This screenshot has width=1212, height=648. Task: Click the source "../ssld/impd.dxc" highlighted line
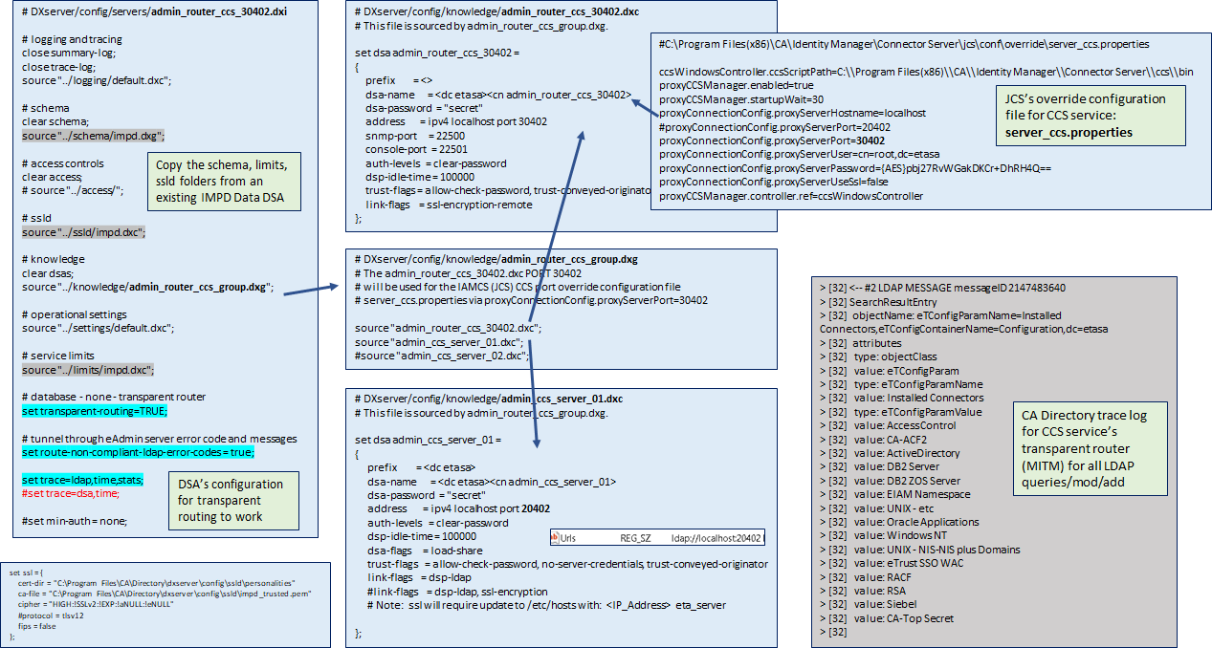click(x=83, y=232)
